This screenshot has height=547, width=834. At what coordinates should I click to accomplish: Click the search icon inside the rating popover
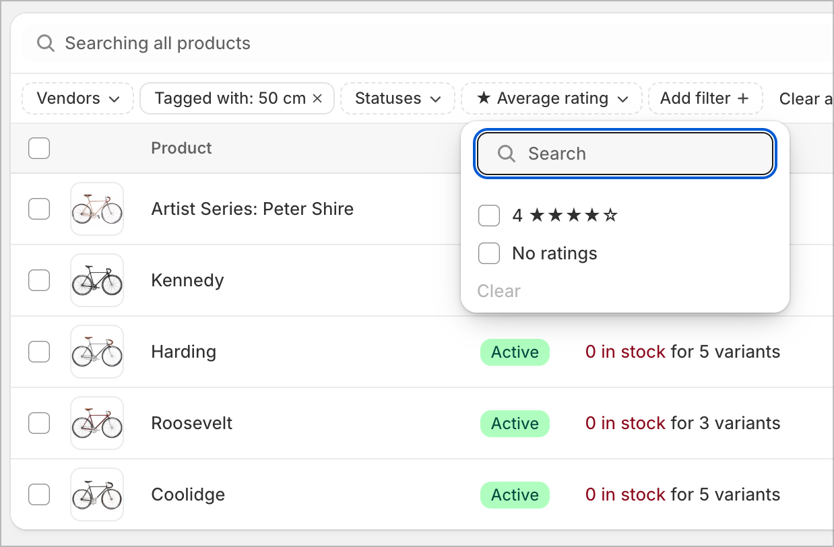[x=506, y=154]
